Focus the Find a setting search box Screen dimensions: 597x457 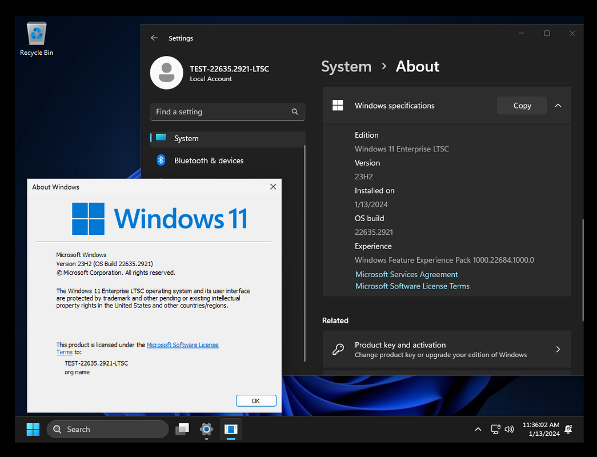[x=228, y=111]
